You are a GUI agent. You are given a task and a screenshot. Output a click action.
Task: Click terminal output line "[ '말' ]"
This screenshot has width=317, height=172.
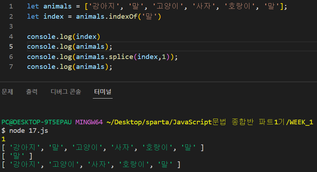tap(17, 156)
